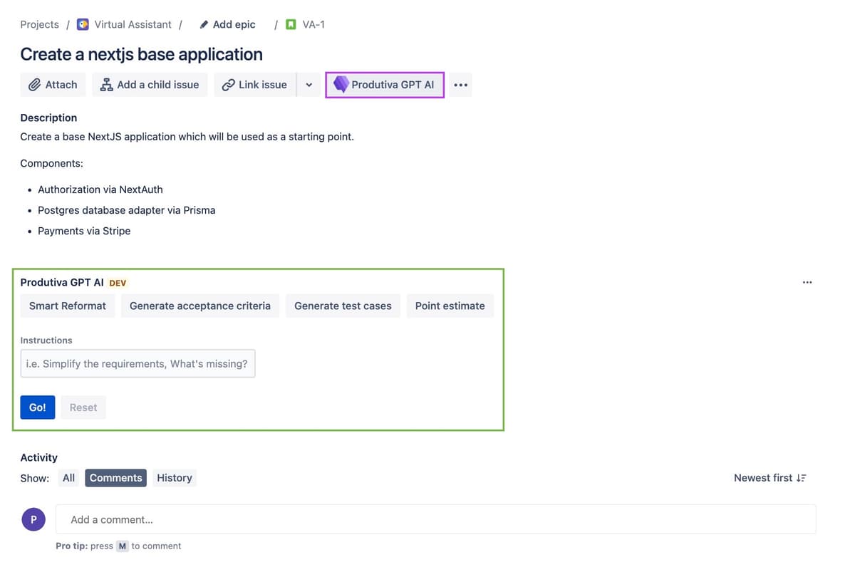Click the text Authorization via NextAuth
This screenshot has width=855, height=572.
(x=100, y=189)
